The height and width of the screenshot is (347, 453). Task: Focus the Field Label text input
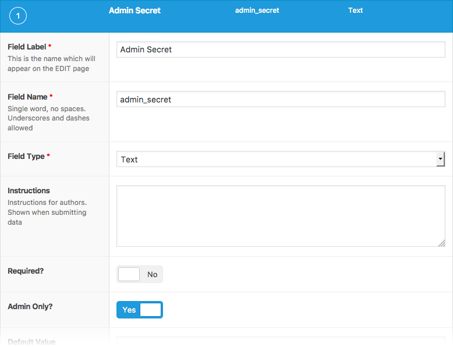[281, 49]
